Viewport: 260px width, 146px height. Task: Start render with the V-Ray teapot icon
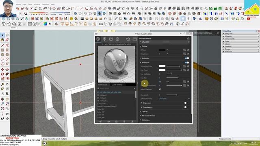9,24
